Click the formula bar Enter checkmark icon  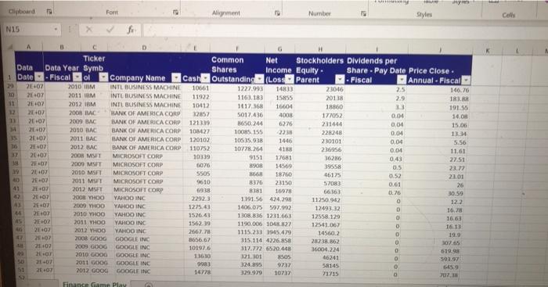click(x=110, y=30)
